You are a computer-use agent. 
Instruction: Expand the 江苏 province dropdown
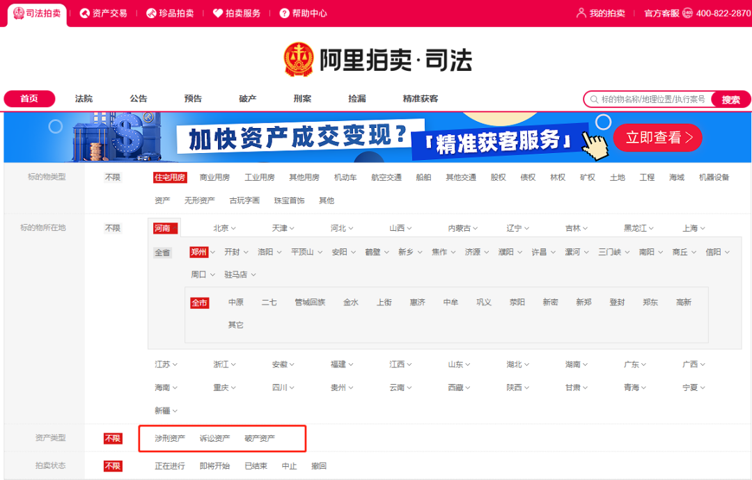(169, 363)
